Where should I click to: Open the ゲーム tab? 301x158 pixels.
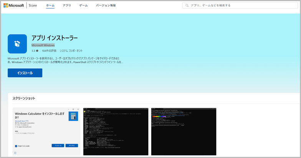pyautogui.click(x=84, y=5)
